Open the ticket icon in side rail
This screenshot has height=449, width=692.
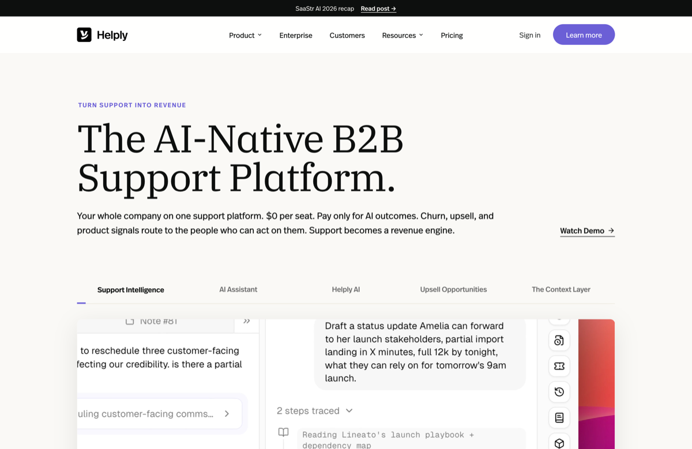pyautogui.click(x=559, y=366)
